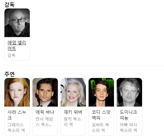This screenshot has width=164, height=139.
Task: Click the 핑키 목소리 역 role text
Action: [72, 122]
